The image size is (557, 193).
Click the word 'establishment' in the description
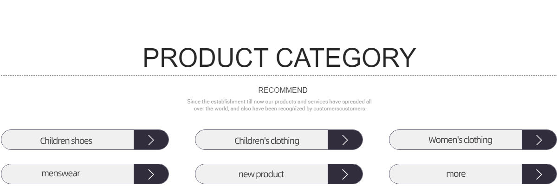coord(228,102)
